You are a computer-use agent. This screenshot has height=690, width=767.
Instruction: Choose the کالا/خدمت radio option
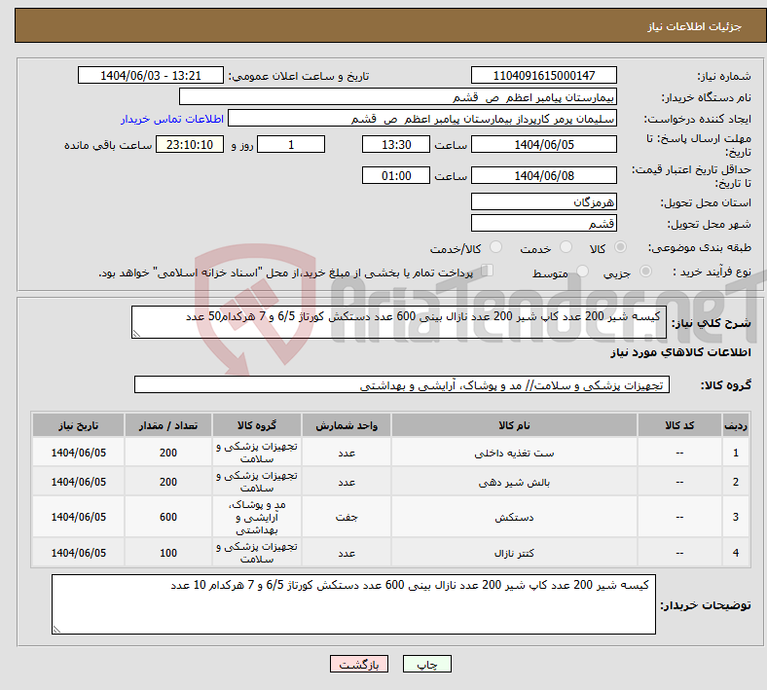click(495, 248)
